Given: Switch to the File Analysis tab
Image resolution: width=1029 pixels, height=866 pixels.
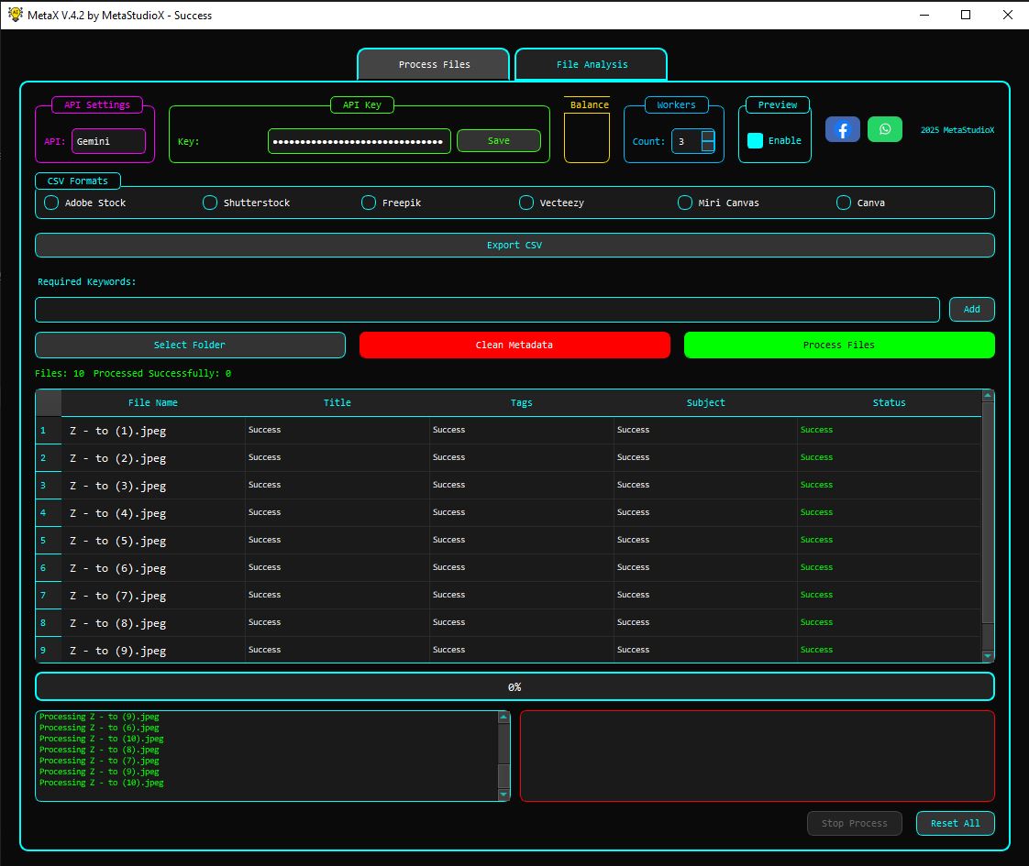Looking at the screenshot, I should (592, 64).
